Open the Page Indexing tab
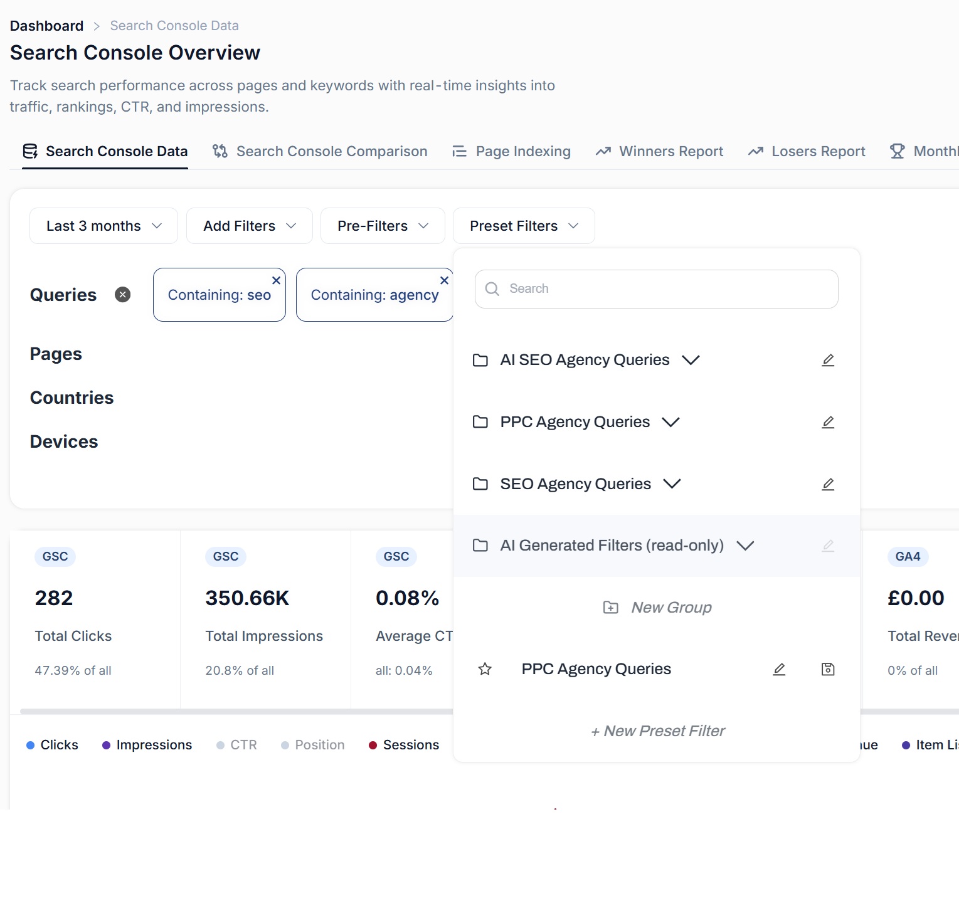 (x=511, y=151)
